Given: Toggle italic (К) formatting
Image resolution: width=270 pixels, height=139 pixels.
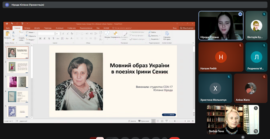Looking at the screenshot, I should [x=45, y=38].
